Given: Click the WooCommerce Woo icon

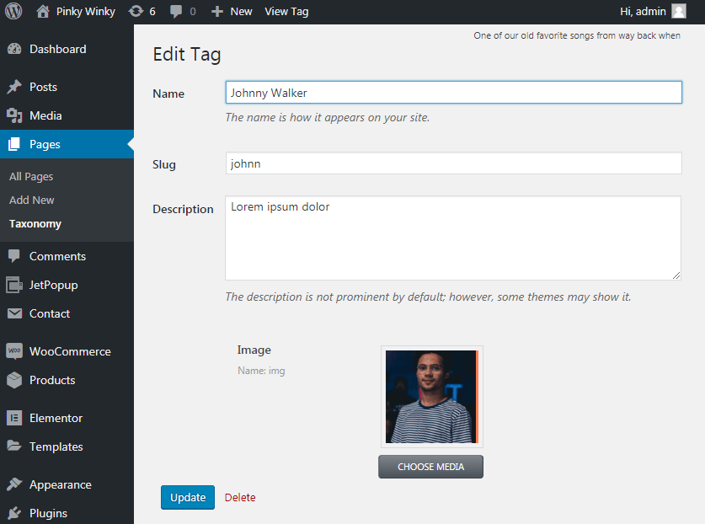Looking at the screenshot, I should [x=14, y=351].
